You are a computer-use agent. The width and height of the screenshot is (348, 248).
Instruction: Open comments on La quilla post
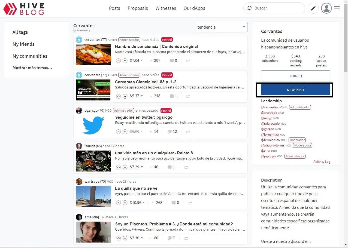coord(175,203)
